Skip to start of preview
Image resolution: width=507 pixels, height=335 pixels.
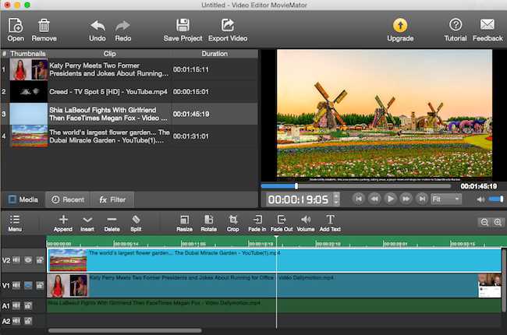(x=359, y=199)
